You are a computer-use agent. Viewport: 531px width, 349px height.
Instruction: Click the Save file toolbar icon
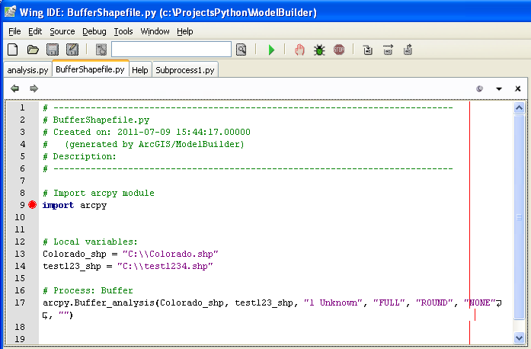click(x=53, y=50)
